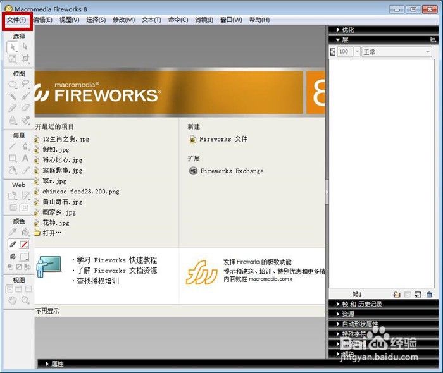Select the Zoom magnifier tool
443x373 pixels.
coord(25,300)
